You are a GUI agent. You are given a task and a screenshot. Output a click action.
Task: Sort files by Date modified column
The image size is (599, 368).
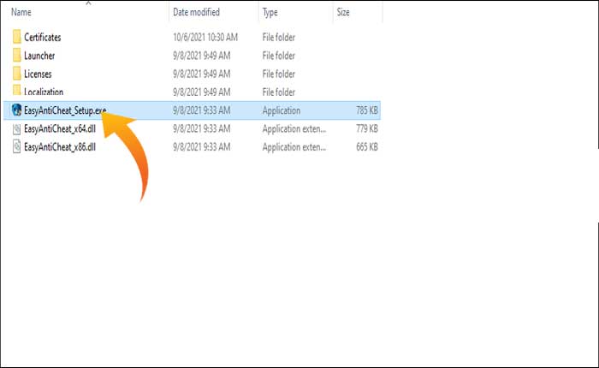(196, 12)
